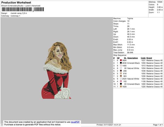Image resolution: width=164 pixels, height=127 pixels.
Task: Click the Colors value '9'
Action: 157,5
